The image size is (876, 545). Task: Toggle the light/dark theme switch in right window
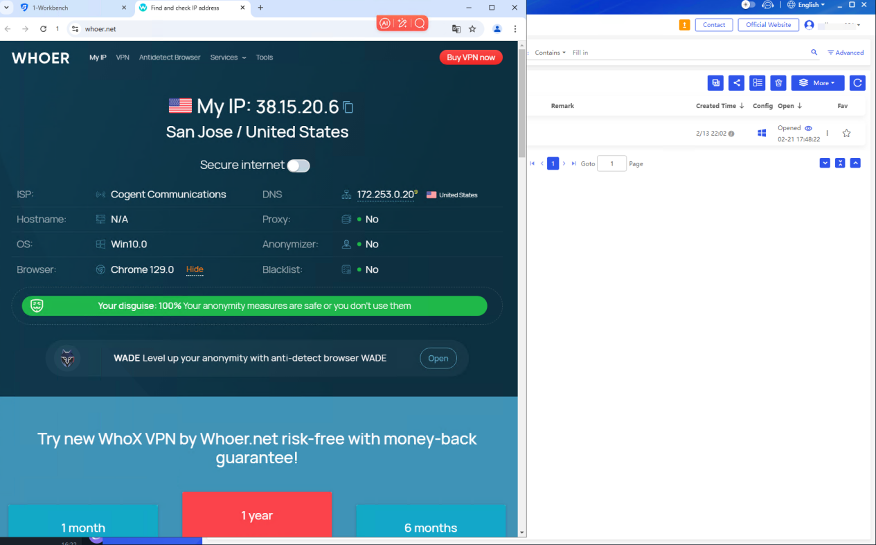[x=749, y=5]
